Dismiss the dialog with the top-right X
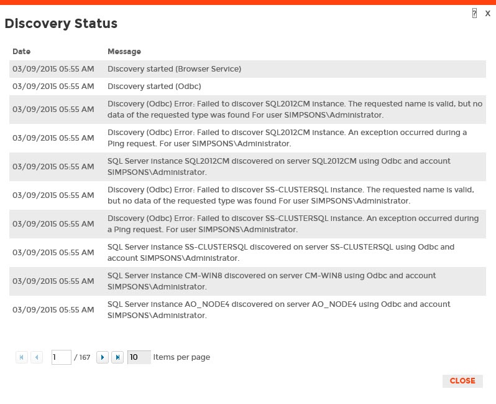The image size is (496, 404). pos(488,13)
